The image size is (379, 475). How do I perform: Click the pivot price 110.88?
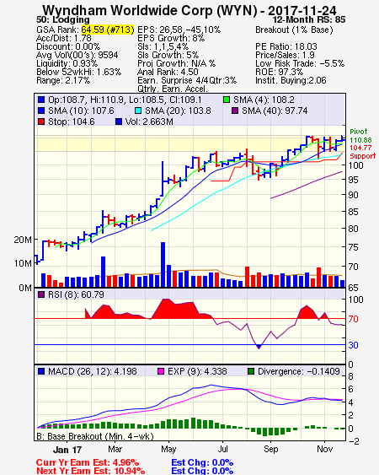[x=360, y=140]
